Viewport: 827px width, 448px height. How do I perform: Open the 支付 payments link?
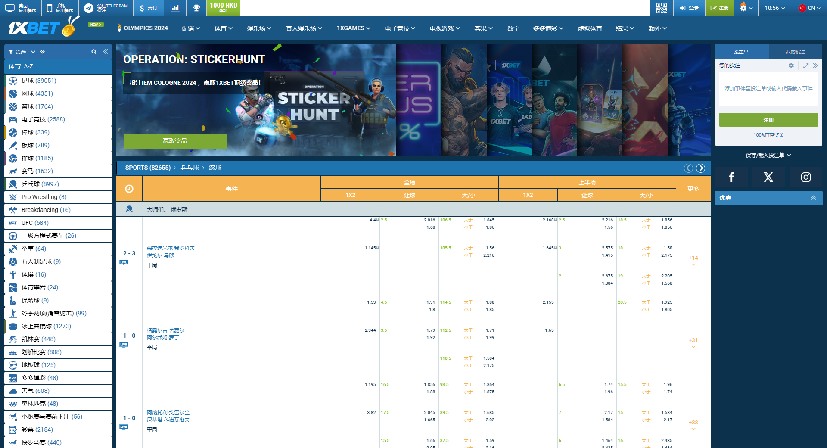[x=149, y=8]
